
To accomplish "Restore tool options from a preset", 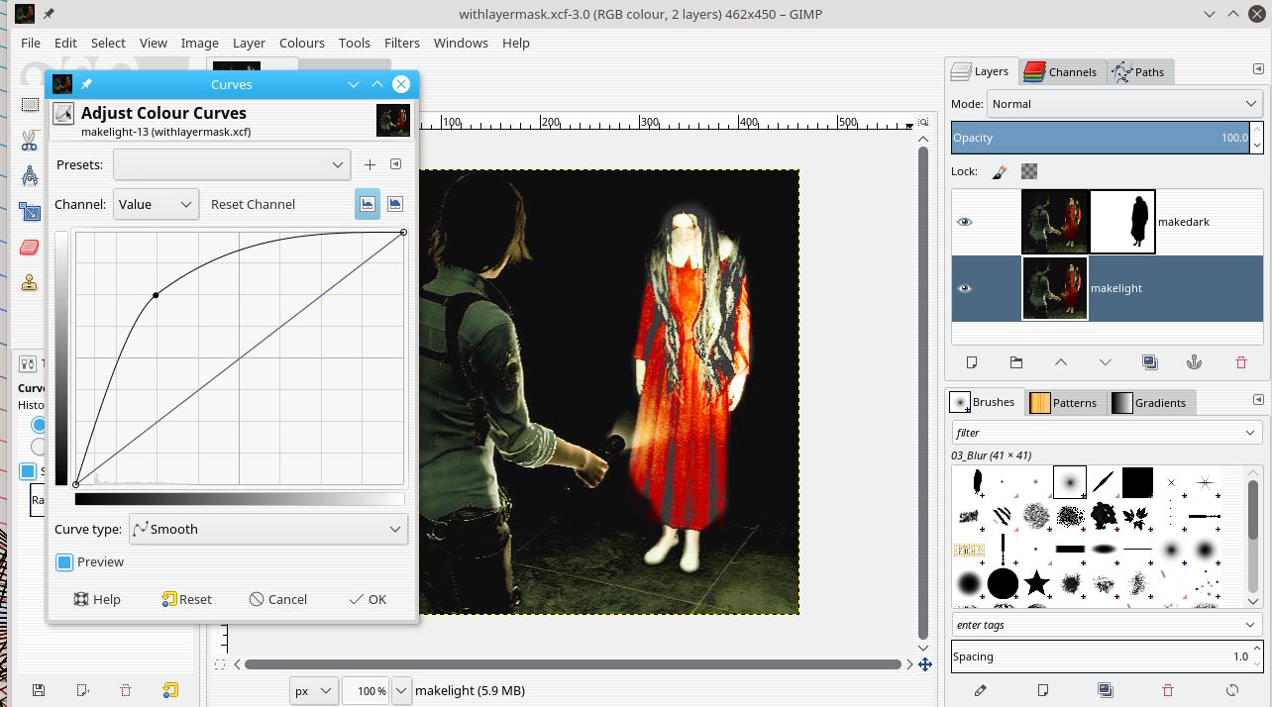I will 82,690.
